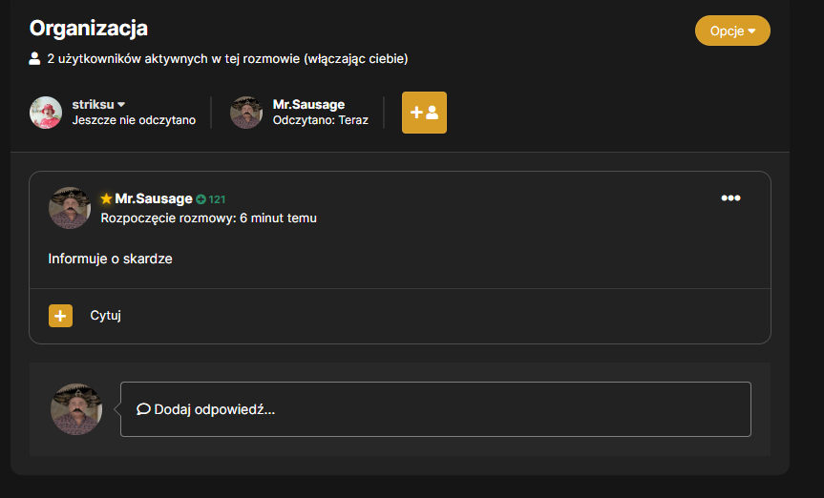Click the avatar beside the reply box
The height and width of the screenshot is (498, 824).
[x=76, y=409]
